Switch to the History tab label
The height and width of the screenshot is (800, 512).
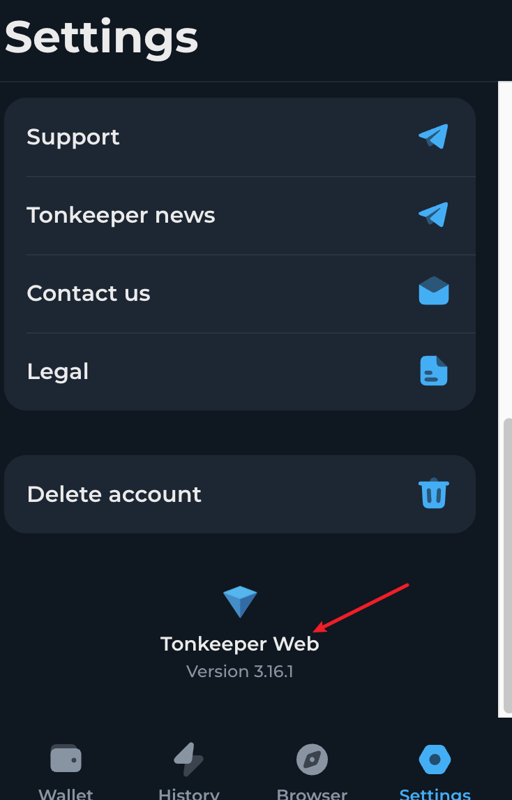point(188,794)
